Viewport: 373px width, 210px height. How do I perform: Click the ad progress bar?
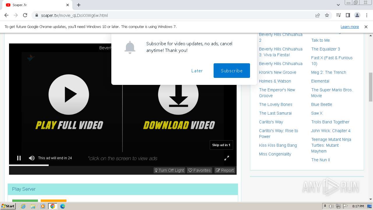click(123, 165)
